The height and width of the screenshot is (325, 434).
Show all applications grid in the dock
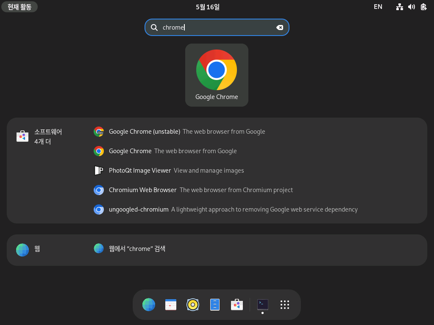click(285, 305)
